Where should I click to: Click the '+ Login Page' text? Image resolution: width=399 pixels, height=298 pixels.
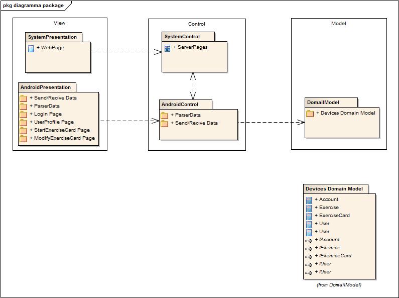(x=46, y=114)
